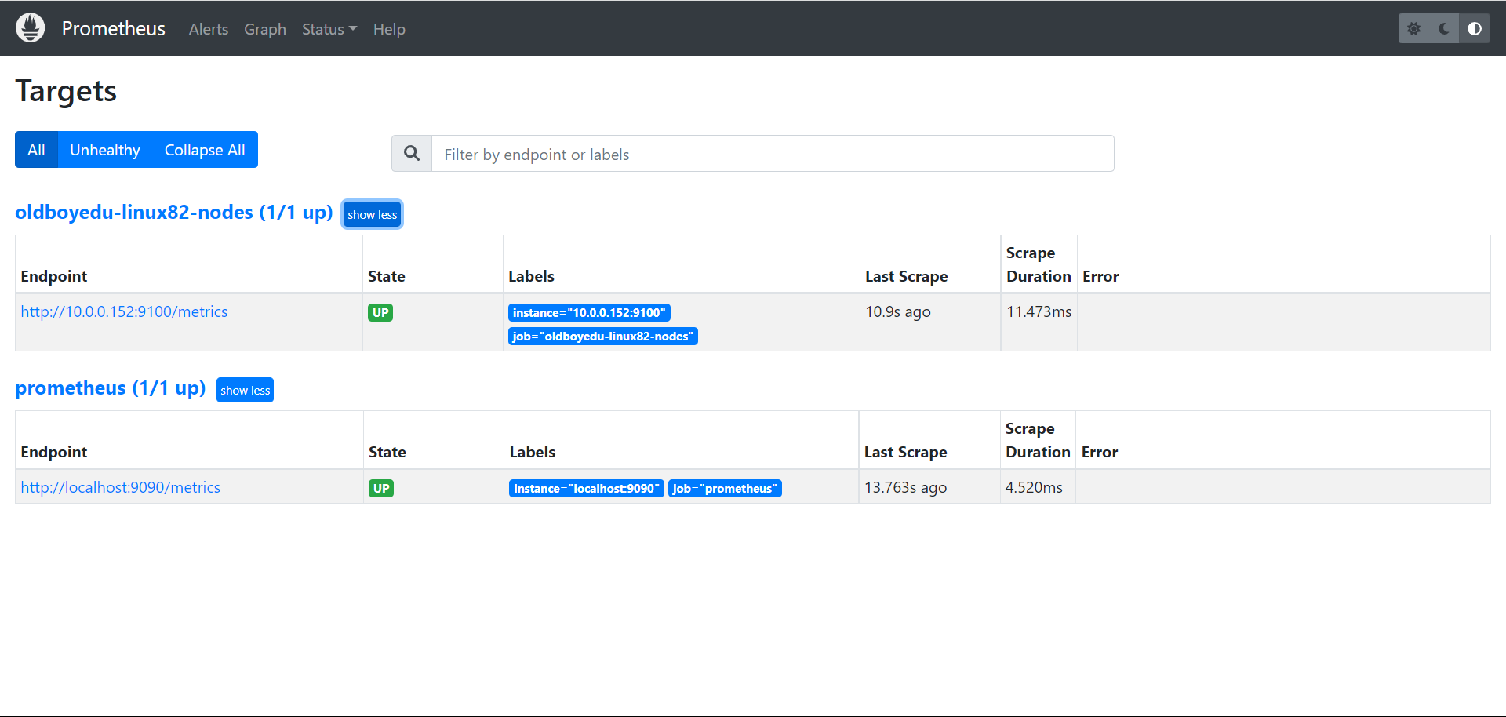Focus the filter by endpoint or labels field

point(772,154)
